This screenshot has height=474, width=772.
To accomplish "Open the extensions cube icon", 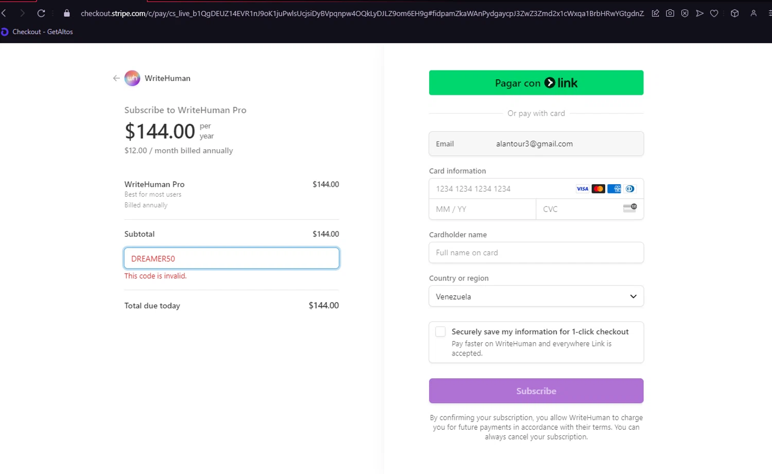I will (x=734, y=13).
